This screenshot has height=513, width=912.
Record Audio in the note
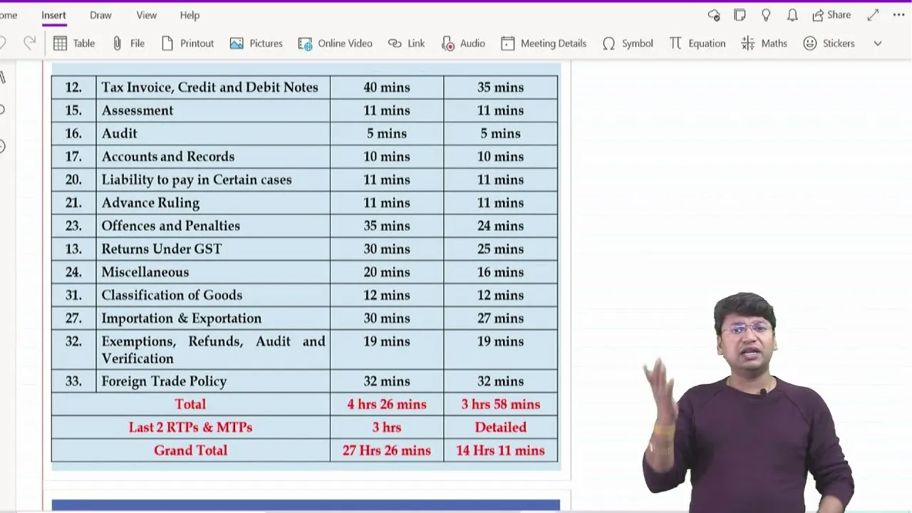[x=463, y=43]
